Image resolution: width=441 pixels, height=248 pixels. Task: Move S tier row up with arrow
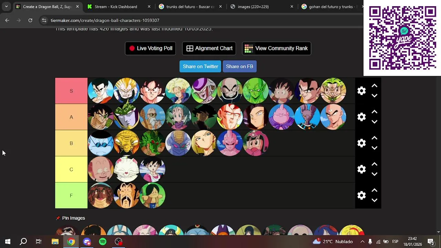[375, 86]
